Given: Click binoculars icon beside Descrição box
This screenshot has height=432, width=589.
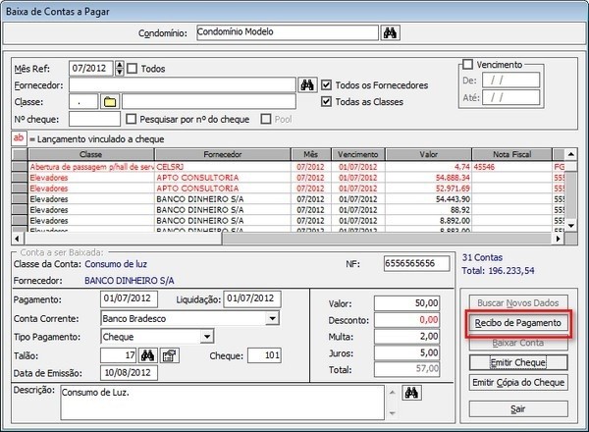Looking at the screenshot, I should click(x=414, y=394).
